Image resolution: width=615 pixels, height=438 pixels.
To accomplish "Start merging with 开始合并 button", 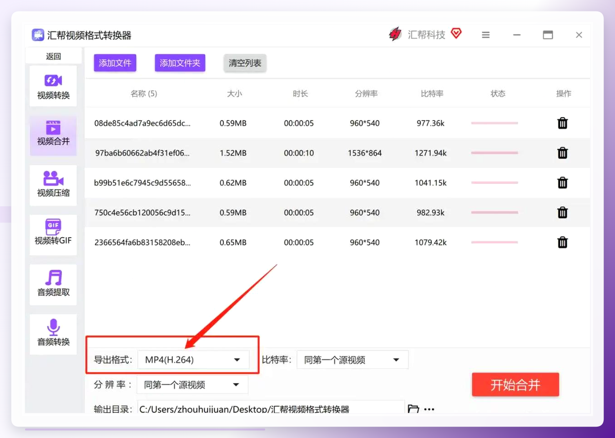I will tap(515, 385).
